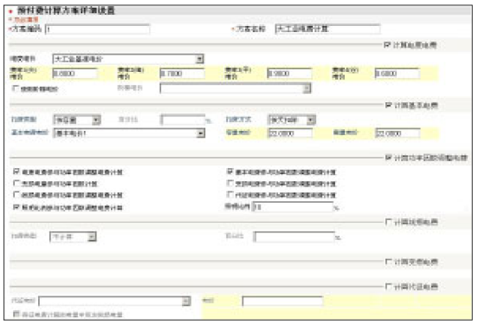Toggle the 计算基本电费 checkbox
Screen dimensions: 479x325
coord(389,105)
